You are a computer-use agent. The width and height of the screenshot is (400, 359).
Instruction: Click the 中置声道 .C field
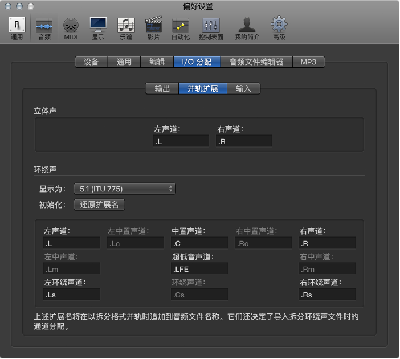pos(199,243)
